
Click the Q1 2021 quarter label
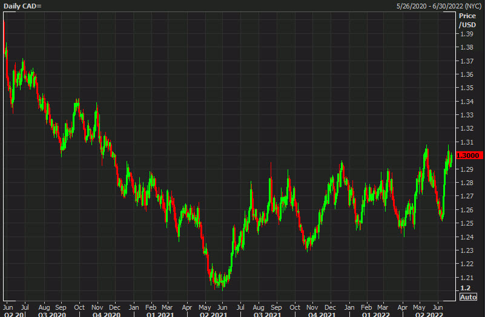click(x=160, y=315)
